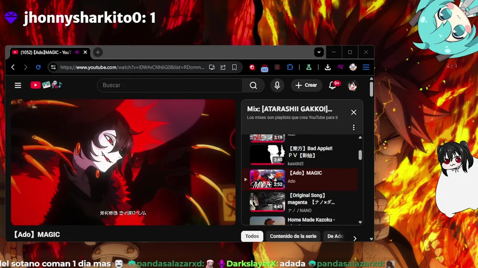
Task: Go forward with the browser arrow
Action: [x=25, y=67]
